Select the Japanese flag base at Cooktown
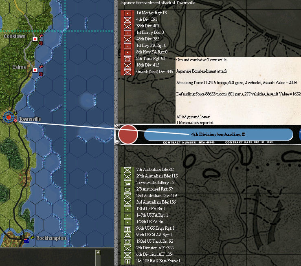The width and height of the screenshot is (301, 266). 35,39
